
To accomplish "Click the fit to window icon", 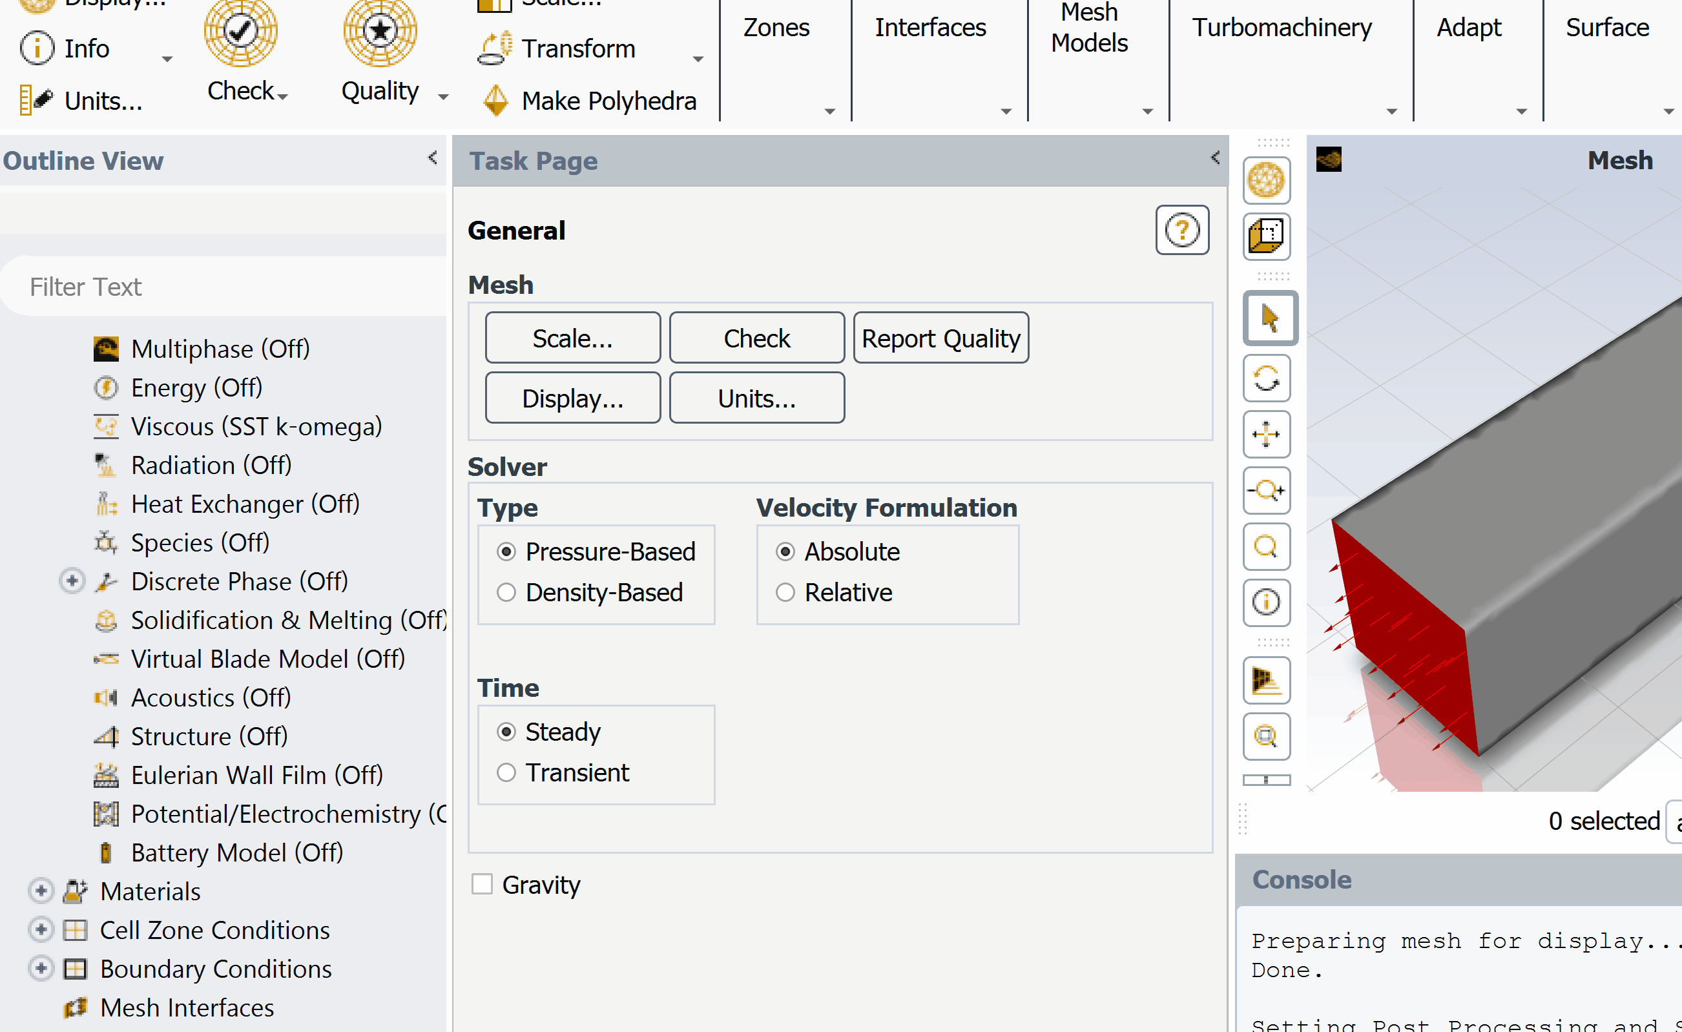I will [x=1266, y=736].
